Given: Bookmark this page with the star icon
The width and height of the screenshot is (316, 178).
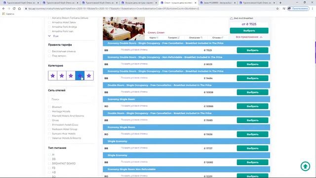Looking at the screenshot, I should 277,9.
